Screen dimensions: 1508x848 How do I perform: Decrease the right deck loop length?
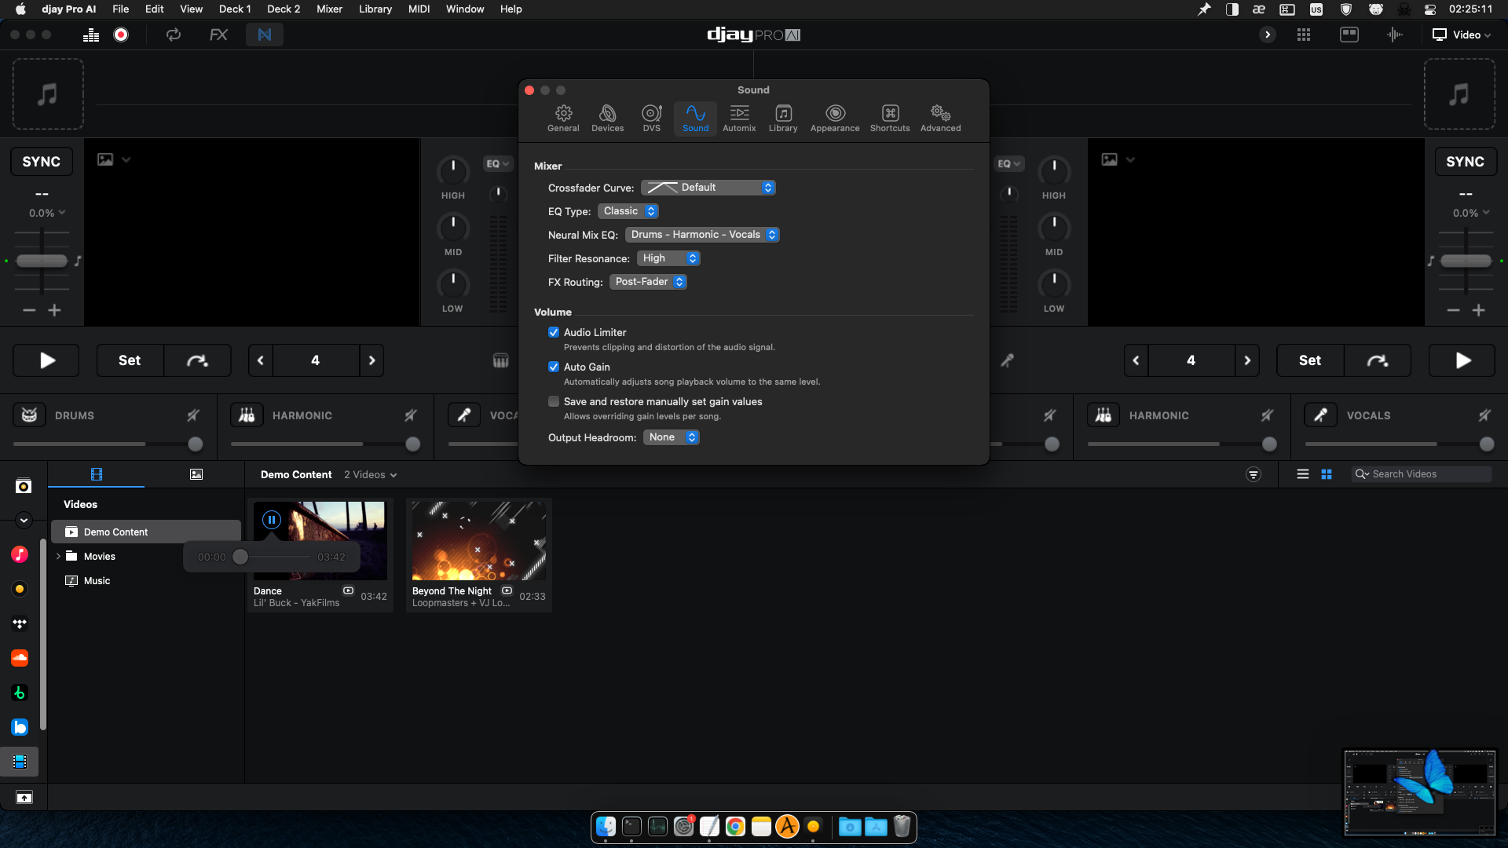click(x=1136, y=360)
